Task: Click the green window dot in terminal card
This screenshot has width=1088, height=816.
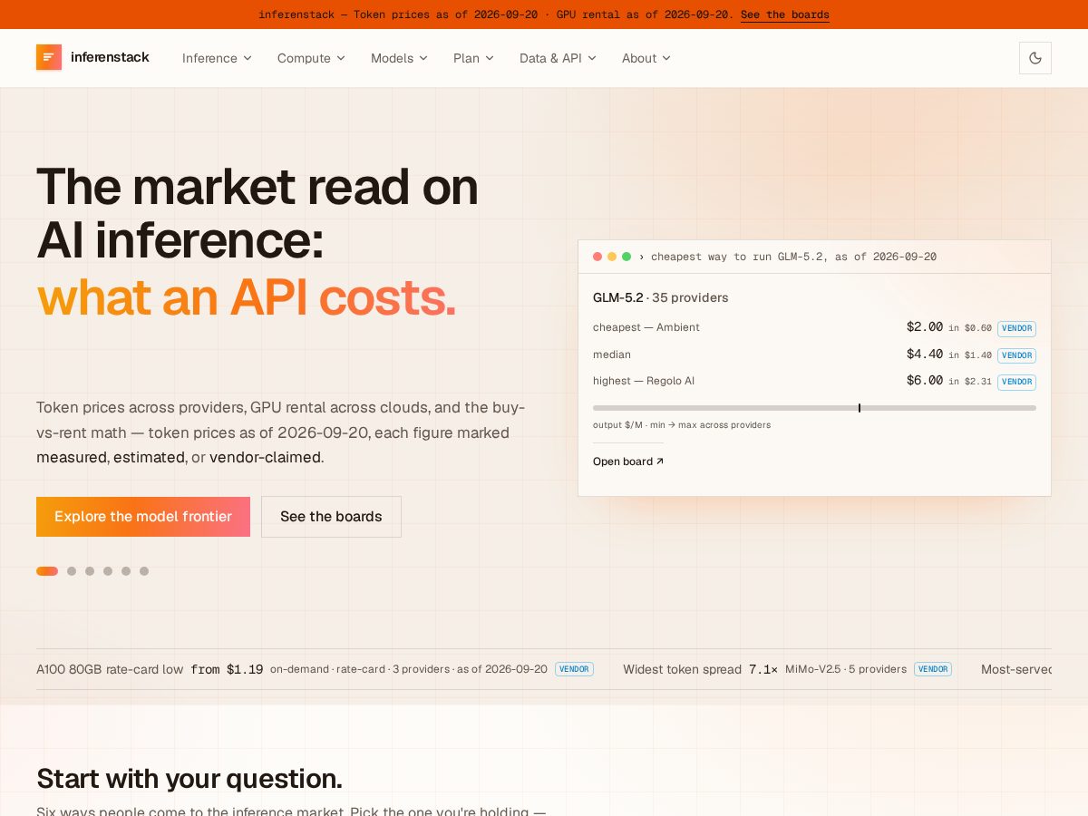Action: tap(627, 257)
